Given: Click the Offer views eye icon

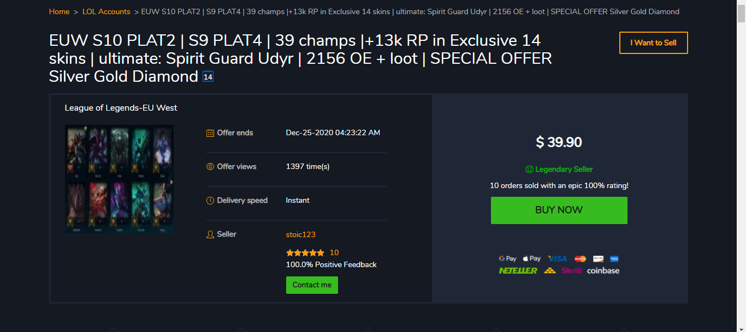Looking at the screenshot, I should click(x=210, y=167).
